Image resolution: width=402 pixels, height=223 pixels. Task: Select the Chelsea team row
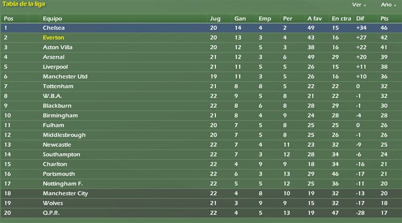pyautogui.click(x=201, y=28)
